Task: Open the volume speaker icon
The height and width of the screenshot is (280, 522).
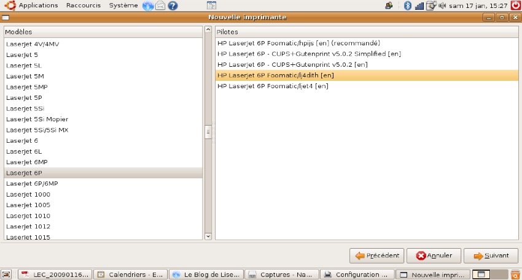Action: (442, 6)
